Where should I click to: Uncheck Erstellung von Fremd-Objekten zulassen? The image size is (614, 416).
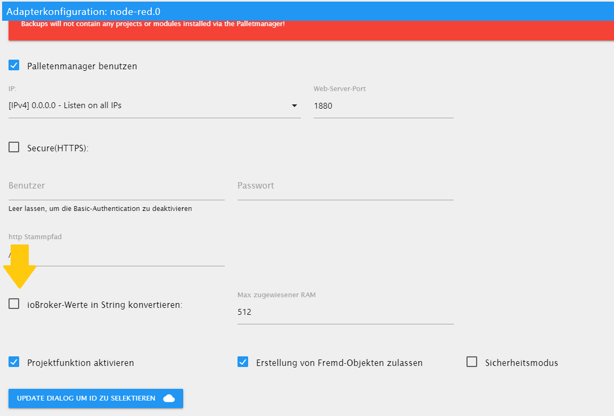pos(243,362)
